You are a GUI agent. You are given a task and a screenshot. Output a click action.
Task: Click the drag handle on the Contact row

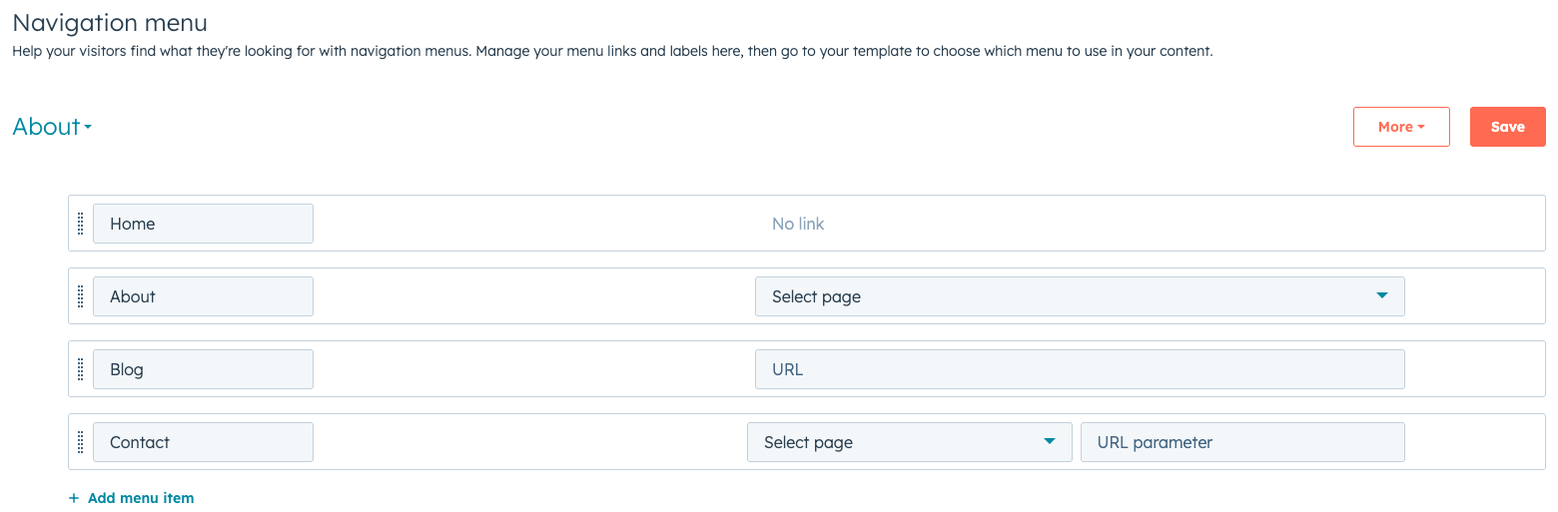point(81,442)
